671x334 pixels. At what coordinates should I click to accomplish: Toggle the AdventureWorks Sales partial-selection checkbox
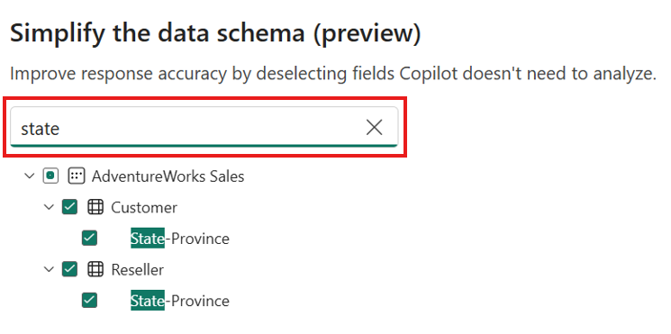click(x=50, y=176)
